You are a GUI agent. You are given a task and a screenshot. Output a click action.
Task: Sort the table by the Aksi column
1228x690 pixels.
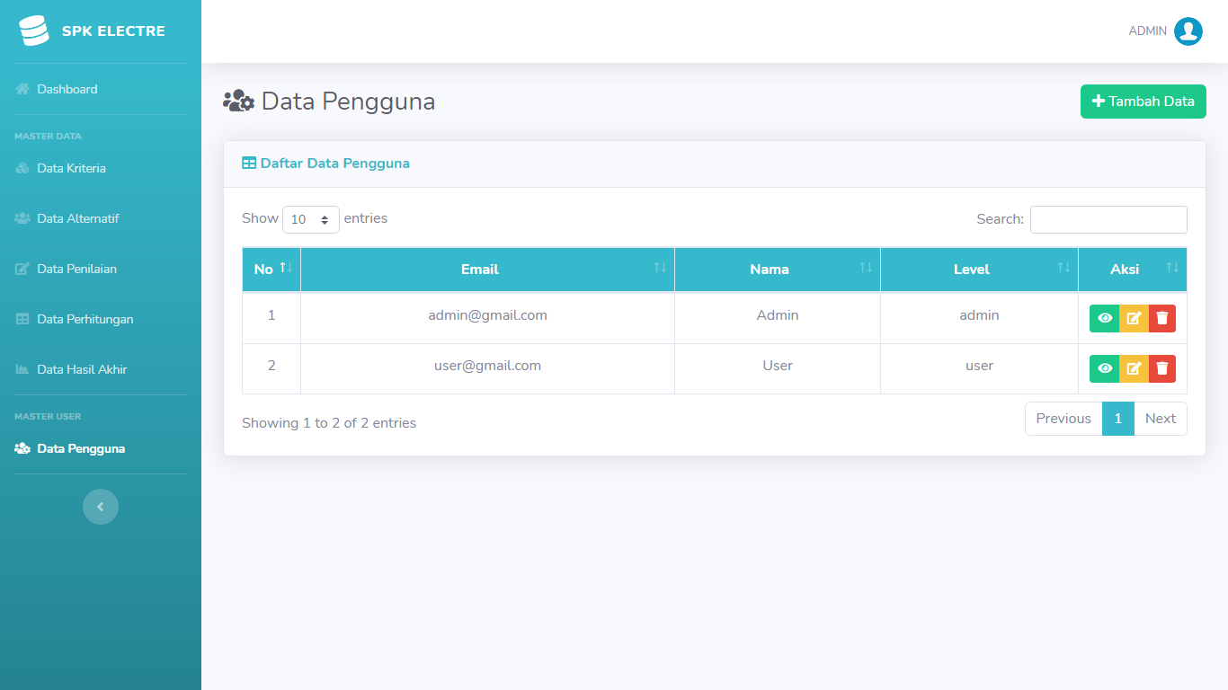pyautogui.click(x=1133, y=270)
